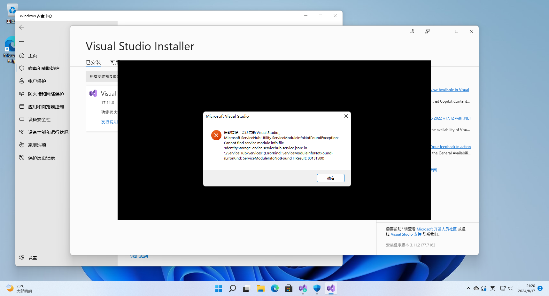The width and height of the screenshot is (549, 296).
Task: Click the red error icon in dialog
Action: 216,135
